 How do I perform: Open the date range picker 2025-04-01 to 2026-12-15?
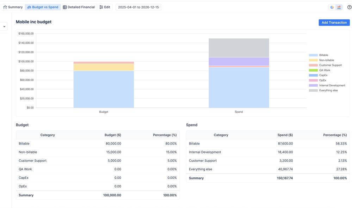[x=138, y=7]
